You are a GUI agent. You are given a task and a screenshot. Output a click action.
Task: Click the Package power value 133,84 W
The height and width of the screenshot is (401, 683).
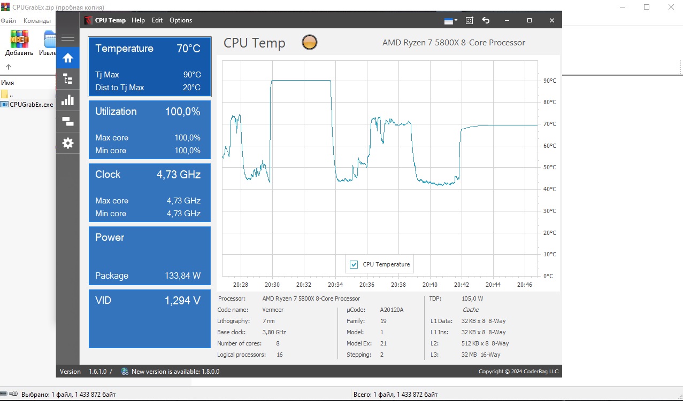click(182, 276)
